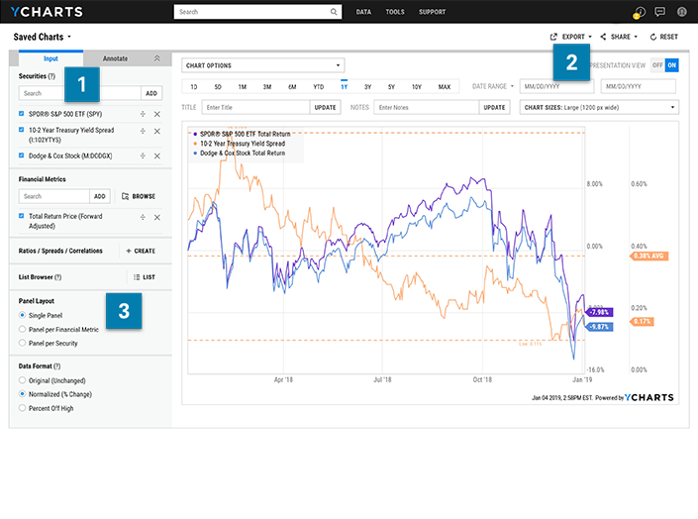Select the 5Y time range
The width and height of the screenshot is (698, 519).
391,87
